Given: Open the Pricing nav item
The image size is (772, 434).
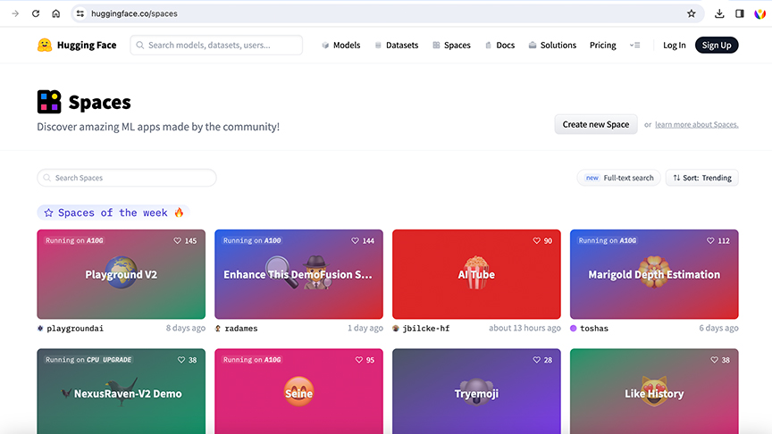Looking at the screenshot, I should (x=602, y=46).
